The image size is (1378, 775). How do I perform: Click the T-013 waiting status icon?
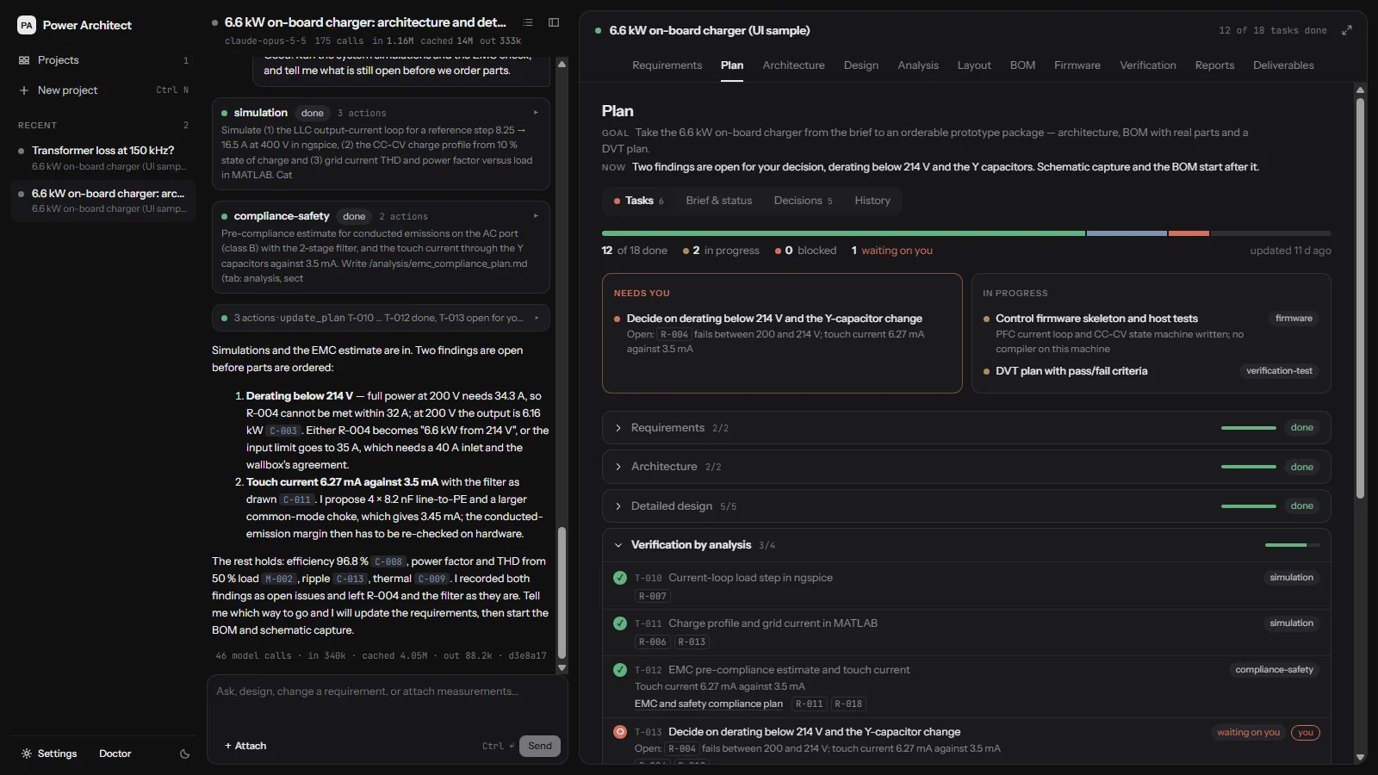tap(620, 732)
